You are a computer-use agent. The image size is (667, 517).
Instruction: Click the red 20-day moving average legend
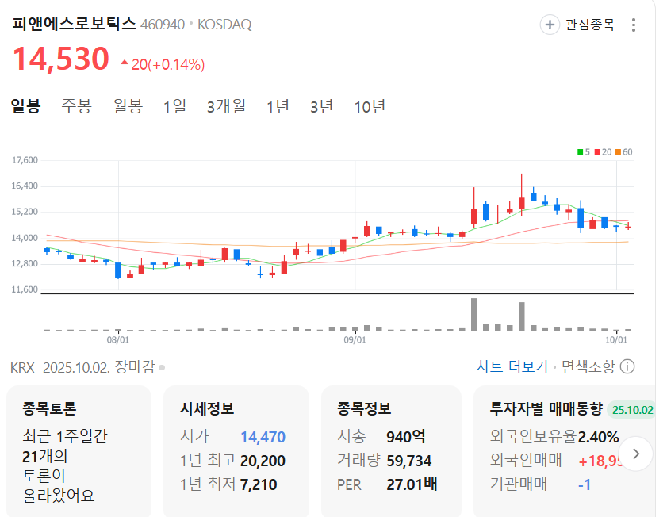[603, 151]
